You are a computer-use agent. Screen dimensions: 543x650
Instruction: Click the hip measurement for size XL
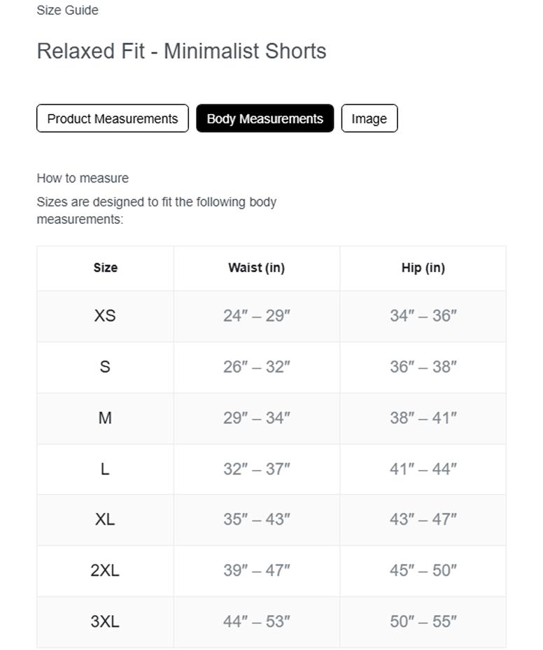(x=423, y=520)
